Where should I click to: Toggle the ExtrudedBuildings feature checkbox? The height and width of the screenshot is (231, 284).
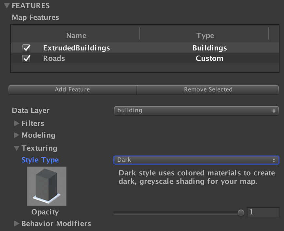point(26,48)
